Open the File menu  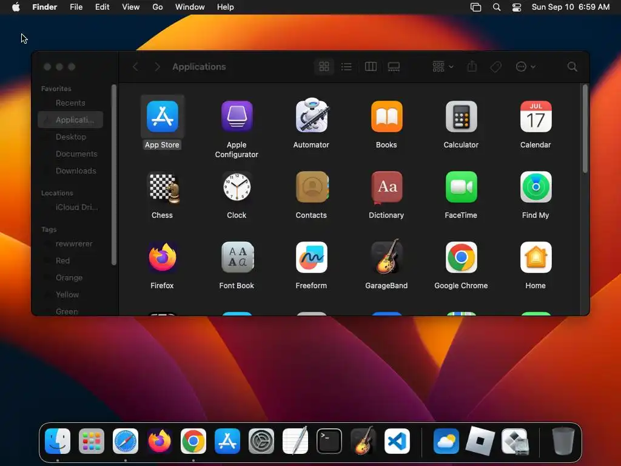pos(76,7)
